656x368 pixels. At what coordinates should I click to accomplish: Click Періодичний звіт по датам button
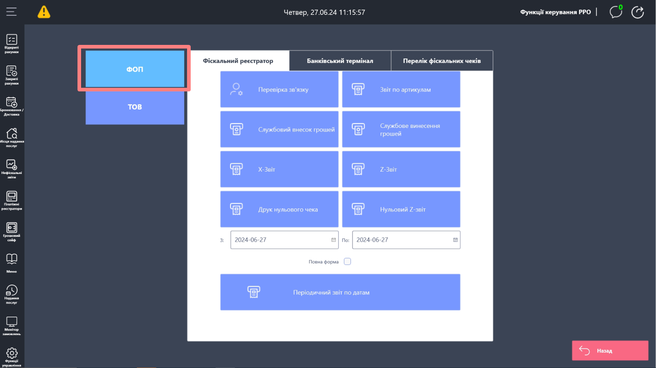[x=340, y=292]
